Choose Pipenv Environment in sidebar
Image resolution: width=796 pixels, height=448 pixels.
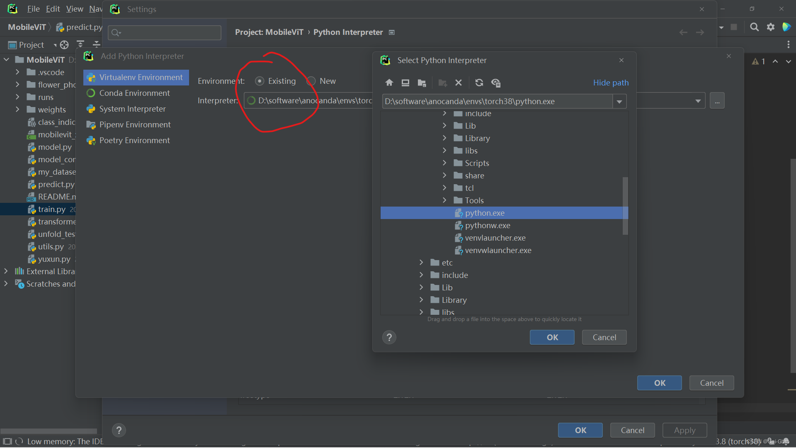[x=136, y=124]
